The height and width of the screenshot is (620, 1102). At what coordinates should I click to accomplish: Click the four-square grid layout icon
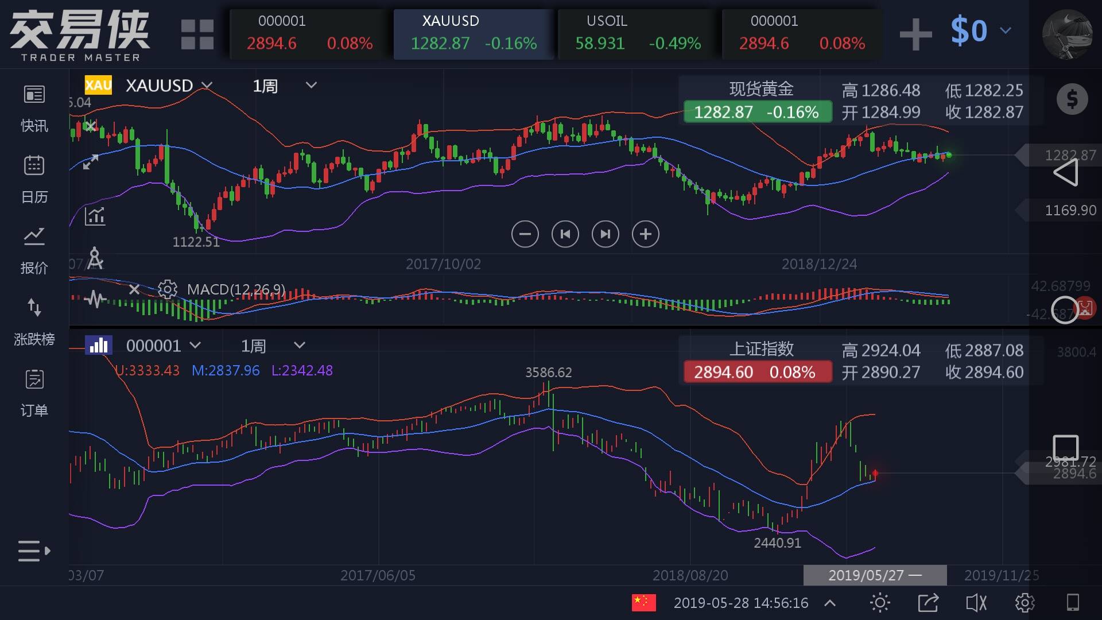(x=197, y=34)
